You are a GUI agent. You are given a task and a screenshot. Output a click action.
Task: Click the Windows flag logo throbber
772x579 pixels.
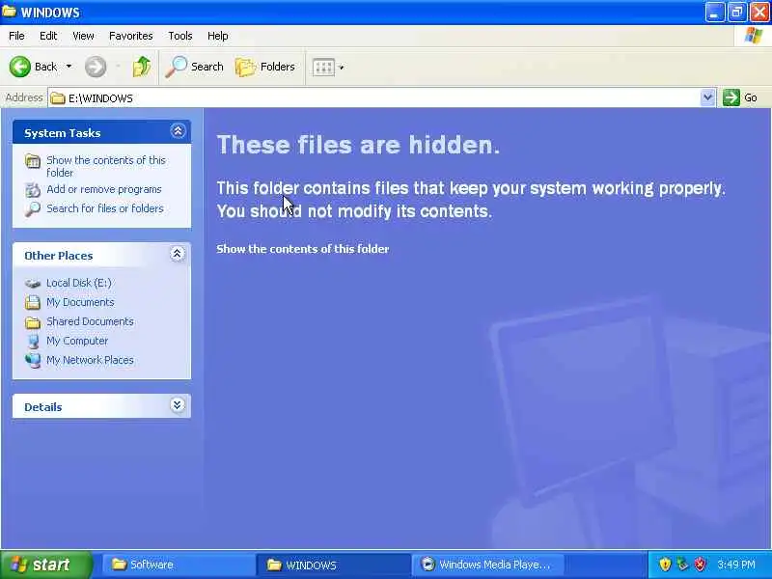tap(754, 36)
